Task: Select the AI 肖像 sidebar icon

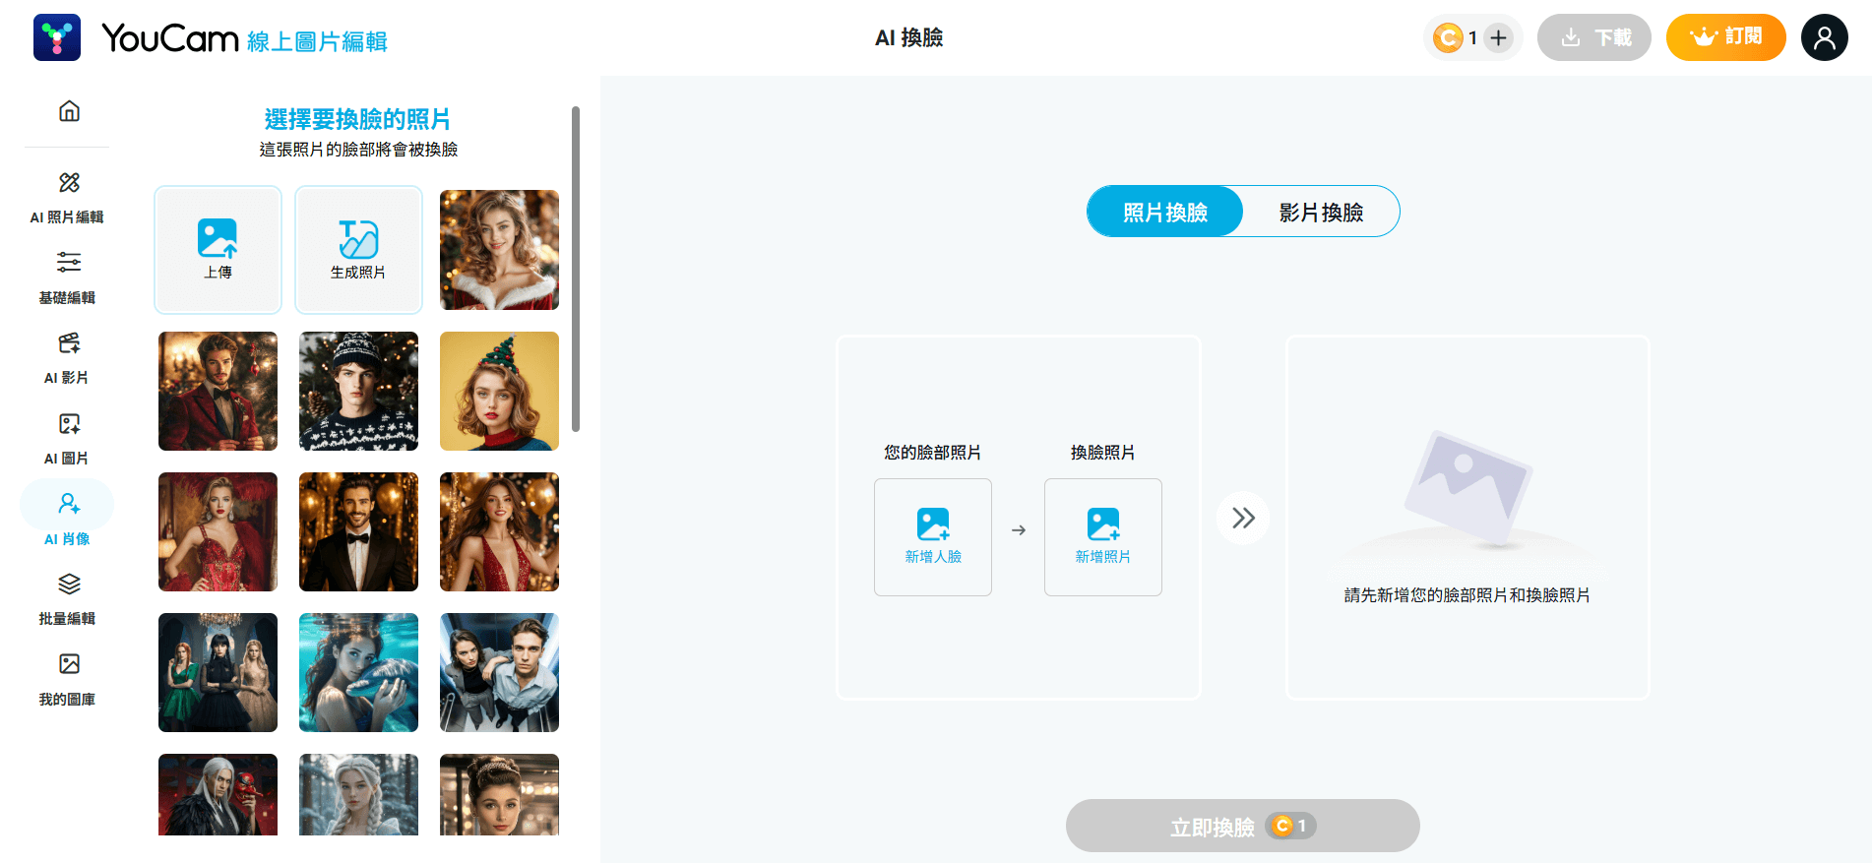Action: click(68, 505)
